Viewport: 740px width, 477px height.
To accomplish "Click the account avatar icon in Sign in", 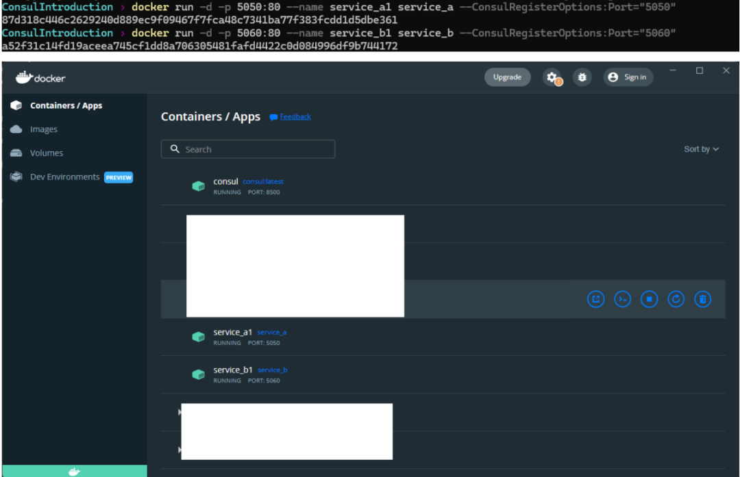I will click(x=613, y=77).
